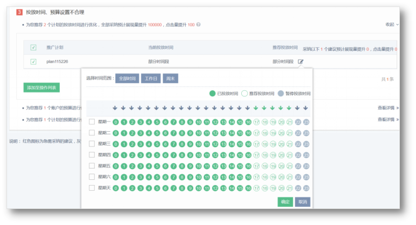Image resolution: width=416 pixels, height=225 pixels.
Task: Select hour 17 circle in 星期四 row
Action: pos(256,155)
